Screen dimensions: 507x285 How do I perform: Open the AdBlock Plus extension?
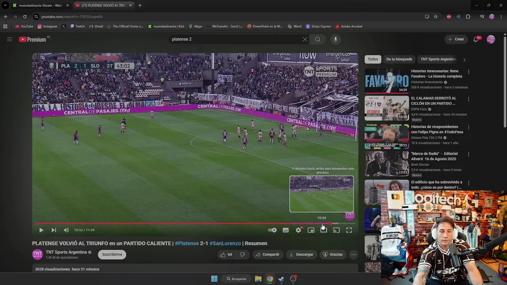tap(449, 17)
